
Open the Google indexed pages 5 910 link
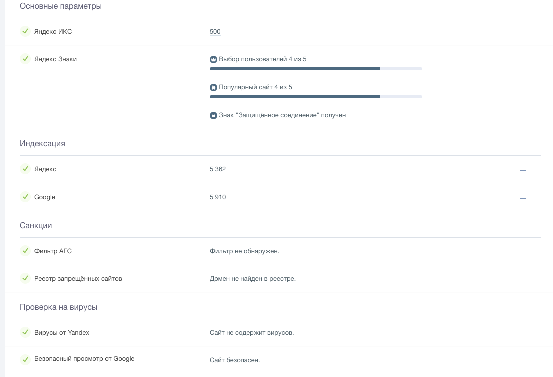tap(218, 197)
